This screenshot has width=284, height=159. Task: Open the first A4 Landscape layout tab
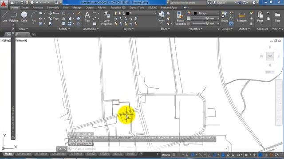[x=24, y=154]
